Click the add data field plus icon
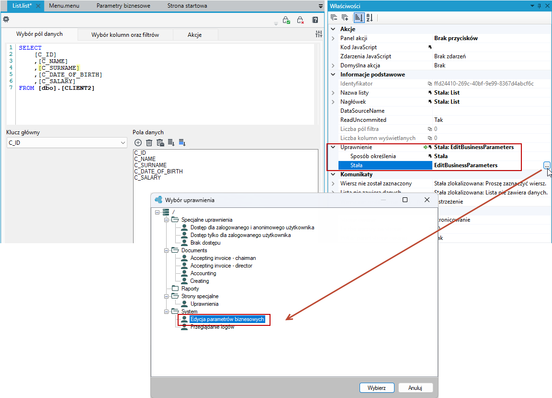Screen dimensions: 552x398 (x=138, y=142)
